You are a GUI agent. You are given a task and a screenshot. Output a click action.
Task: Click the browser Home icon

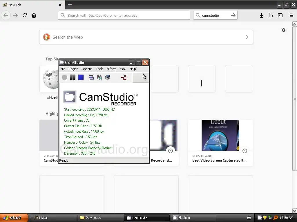tap(34, 15)
